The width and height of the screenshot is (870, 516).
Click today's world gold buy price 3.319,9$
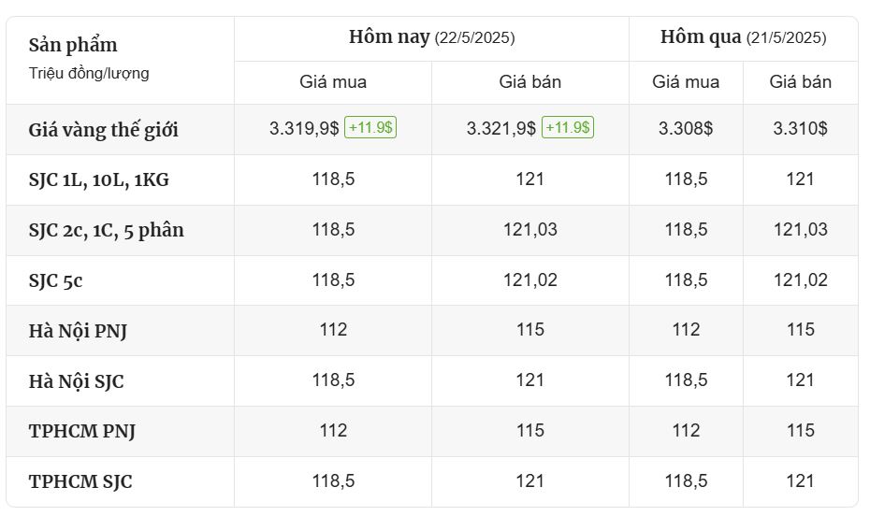[x=304, y=129]
